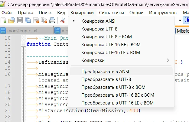The height and width of the screenshot is (122, 189).
Task: Click the Print toolbar icon
Action: [x=52, y=21]
